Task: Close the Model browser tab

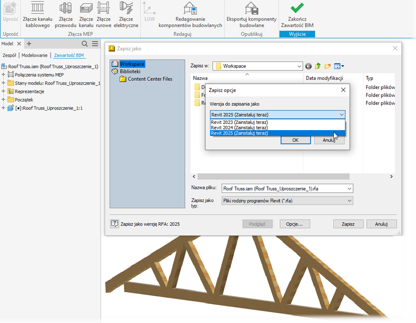Action: tap(19, 43)
